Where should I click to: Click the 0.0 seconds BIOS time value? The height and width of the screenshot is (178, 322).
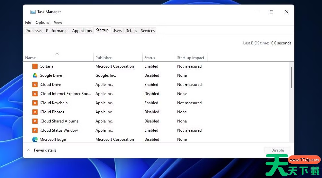pos(281,43)
